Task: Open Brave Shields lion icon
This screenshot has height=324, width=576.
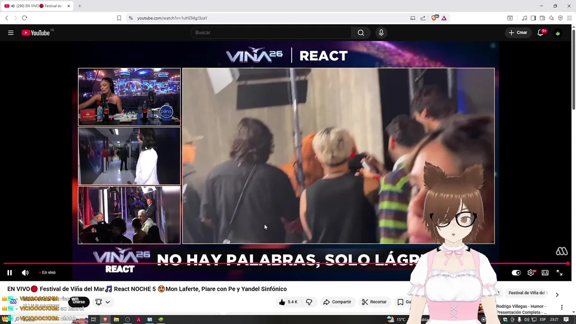Action: pyautogui.click(x=434, y=18)
